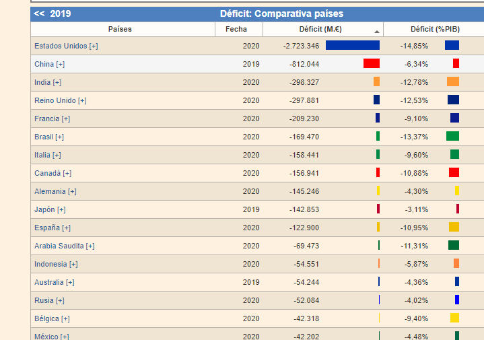Click the red deficit bar for China

[371, 63]
